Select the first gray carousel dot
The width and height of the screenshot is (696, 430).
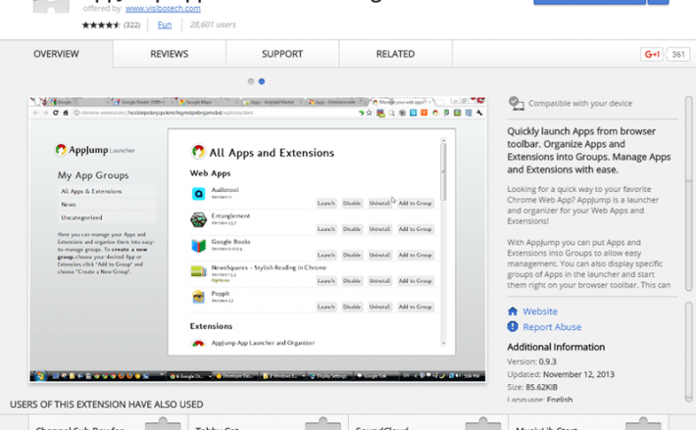pyautogui.click(x=251, y=81)
